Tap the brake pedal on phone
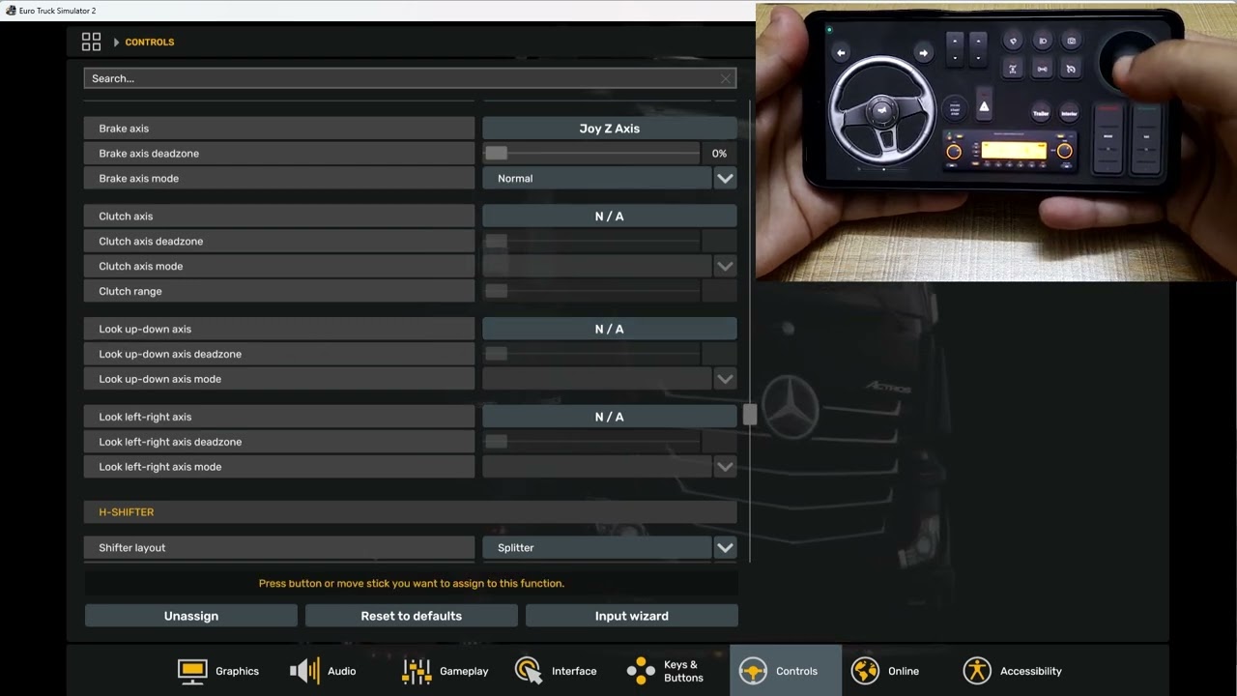The image size is (1237, 696). [1108, 138]
